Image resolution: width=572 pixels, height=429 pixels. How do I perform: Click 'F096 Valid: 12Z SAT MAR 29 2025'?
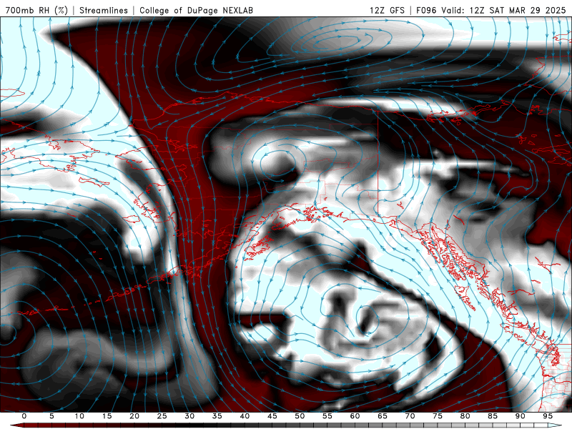click(x=491, y=10)
